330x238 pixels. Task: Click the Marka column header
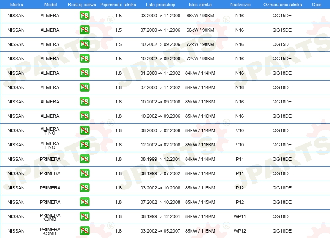coord(16,5)
